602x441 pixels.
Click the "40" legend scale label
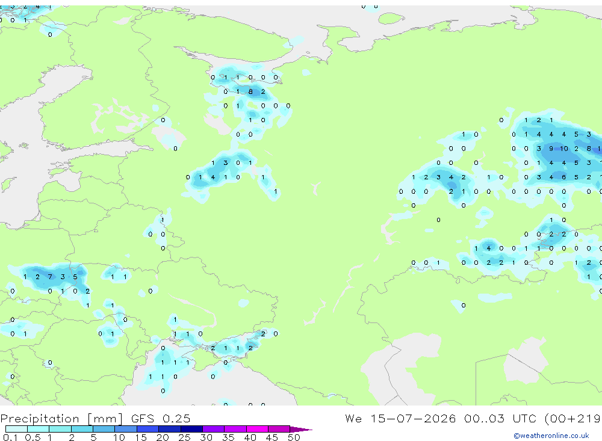(x=250, y=437)
